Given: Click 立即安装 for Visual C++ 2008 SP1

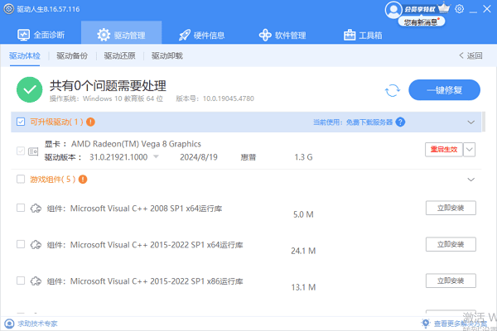Looking at the screenshot, I should click(x=451, y=209).
